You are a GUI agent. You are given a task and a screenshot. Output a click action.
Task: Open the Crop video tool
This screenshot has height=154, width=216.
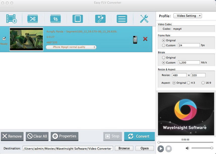coord(55,19)
